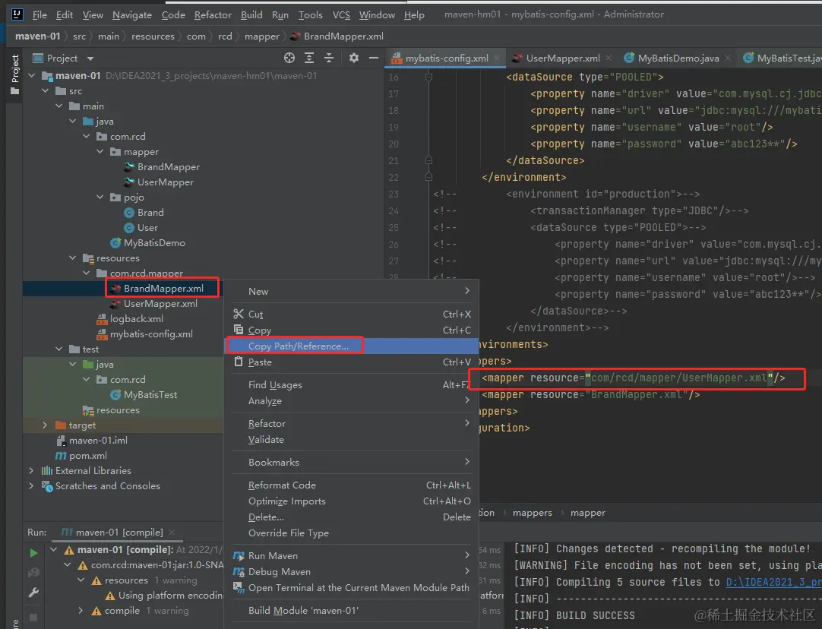Select maven-01.iml in project tree
822x629 pixels.
98,441
